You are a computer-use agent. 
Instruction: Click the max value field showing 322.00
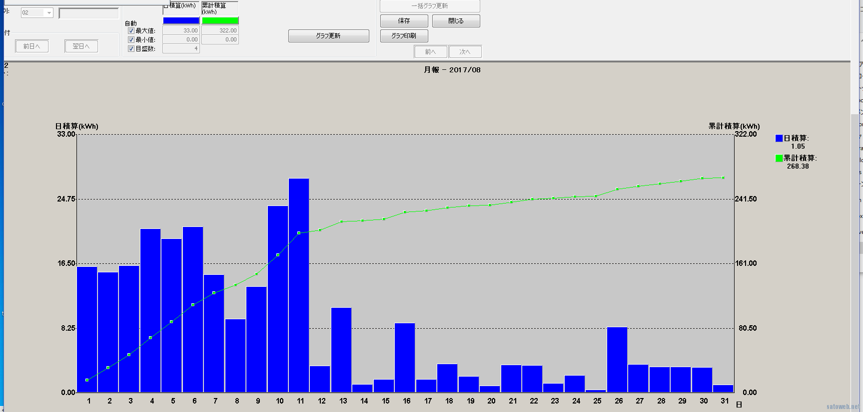click(220, 30)
